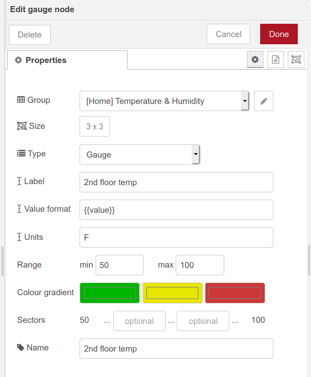Focus the first optional Sectors field
Screen dimensions: 311x377
[x=139, y=321]
